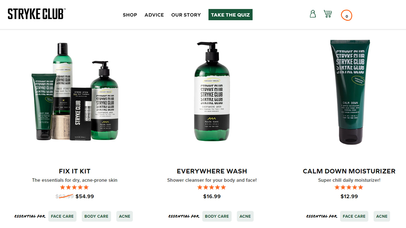Click the orange cart count circle
Image resolution: width=406 pixels, height=228 pixels.
pos(346,15)
